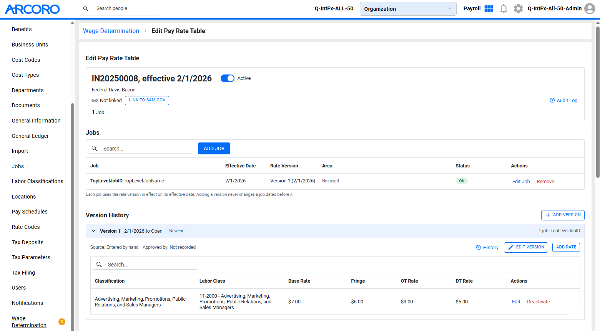This screenshot has width=600, height=331.
Task: Click the Wage Determination alert badge
Action: coord(62,322)
